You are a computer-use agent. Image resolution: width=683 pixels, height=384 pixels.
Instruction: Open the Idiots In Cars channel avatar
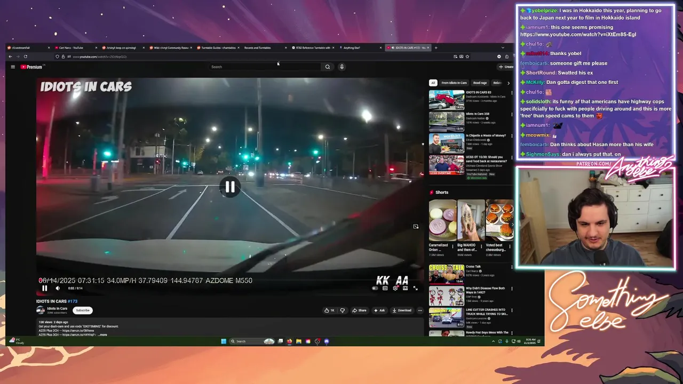(41, 310)
